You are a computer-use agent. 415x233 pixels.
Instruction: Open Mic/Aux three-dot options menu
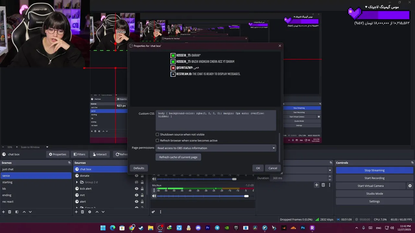pyautogui.click(x=154, y=190)
